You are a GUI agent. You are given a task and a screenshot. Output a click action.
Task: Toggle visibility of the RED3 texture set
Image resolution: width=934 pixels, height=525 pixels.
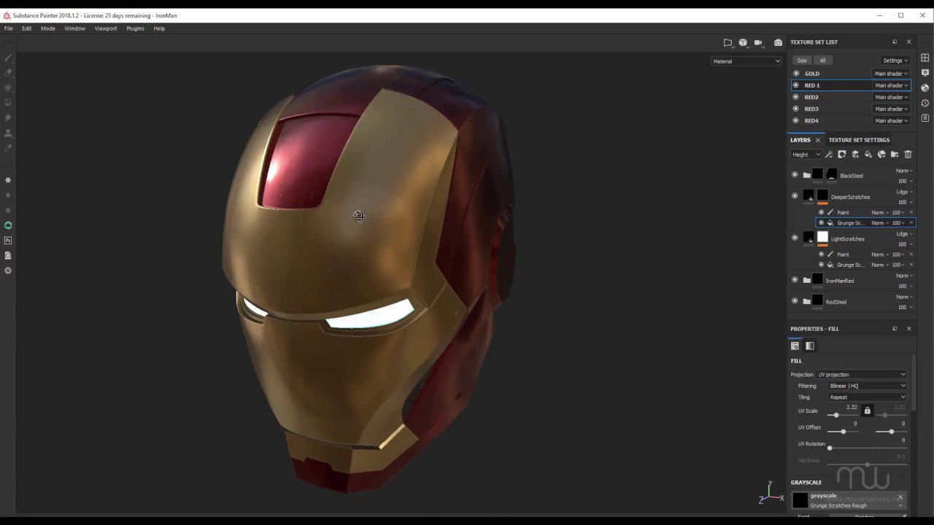[x=796, y=109]
